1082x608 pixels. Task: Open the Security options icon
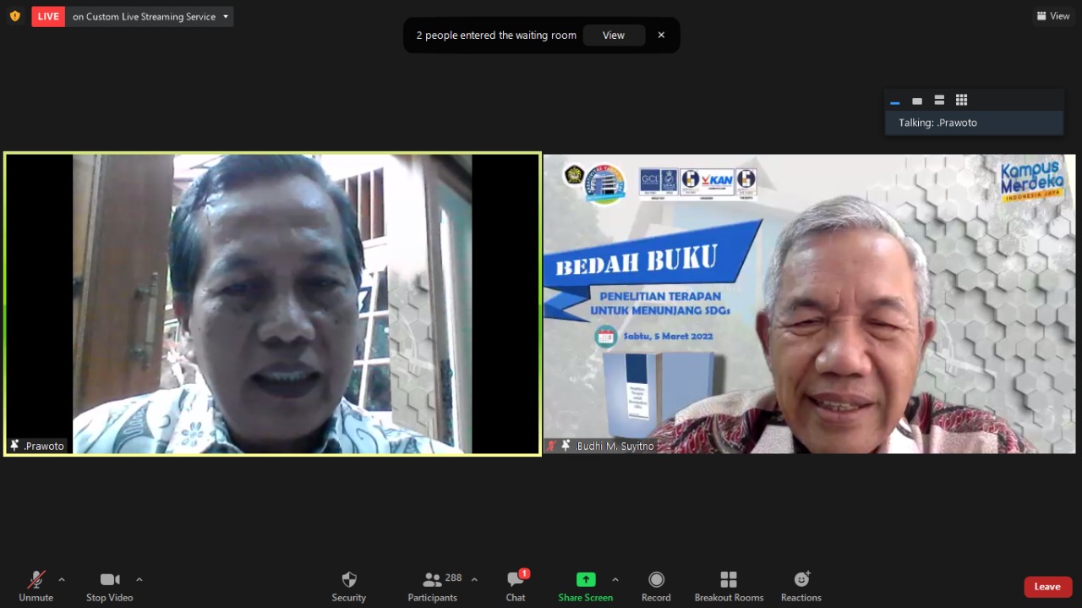click(x=348, y=585)
